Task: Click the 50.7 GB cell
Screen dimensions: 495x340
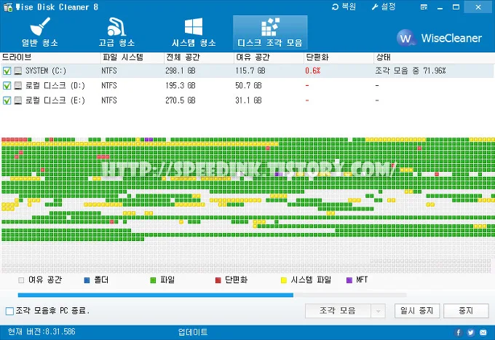Action: pos(248,86)
